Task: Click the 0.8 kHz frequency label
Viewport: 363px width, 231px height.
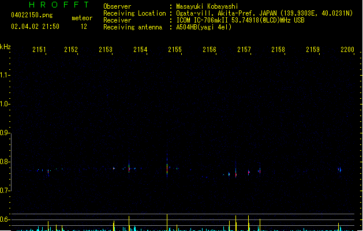Action: [x=4, y=162]
